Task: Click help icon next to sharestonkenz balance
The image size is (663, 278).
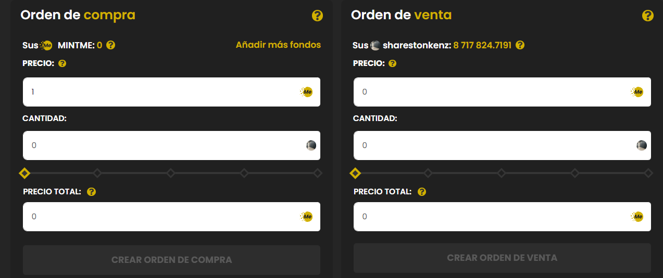Action: pyautogui.click(x=520, y=45)
